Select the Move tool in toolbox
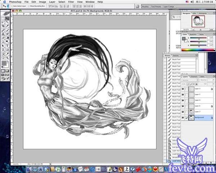216x173 pixels. coord(7,18)
